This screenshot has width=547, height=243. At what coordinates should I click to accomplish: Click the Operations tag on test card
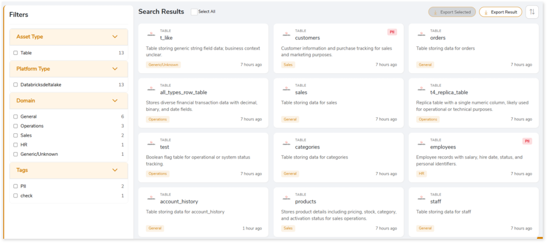pyautogui.click(x=158, y=174)
